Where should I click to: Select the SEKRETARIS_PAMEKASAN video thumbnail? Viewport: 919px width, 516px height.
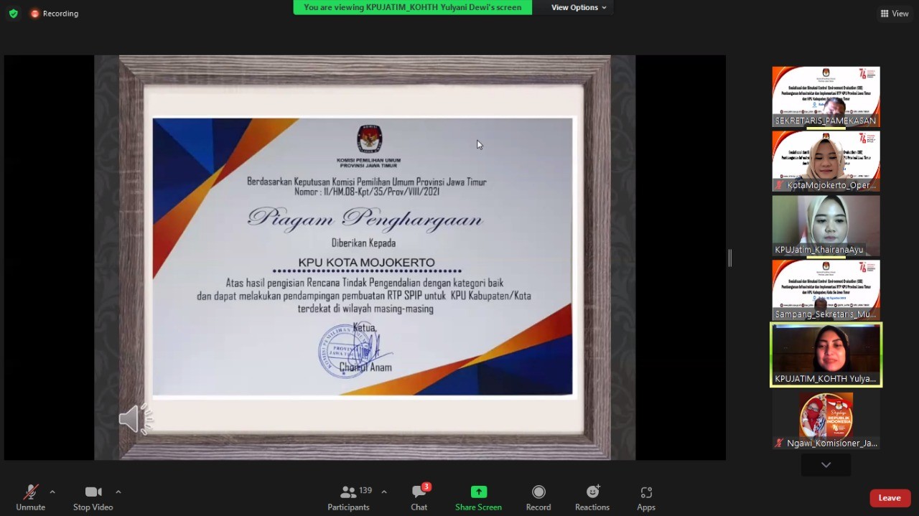(826, 97)
